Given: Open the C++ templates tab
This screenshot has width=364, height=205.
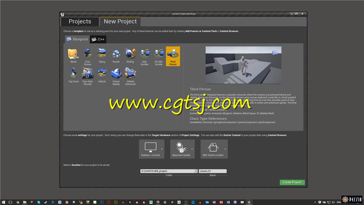Looking at the screenshot, I should pyautogui.click(x=98, y=39).
